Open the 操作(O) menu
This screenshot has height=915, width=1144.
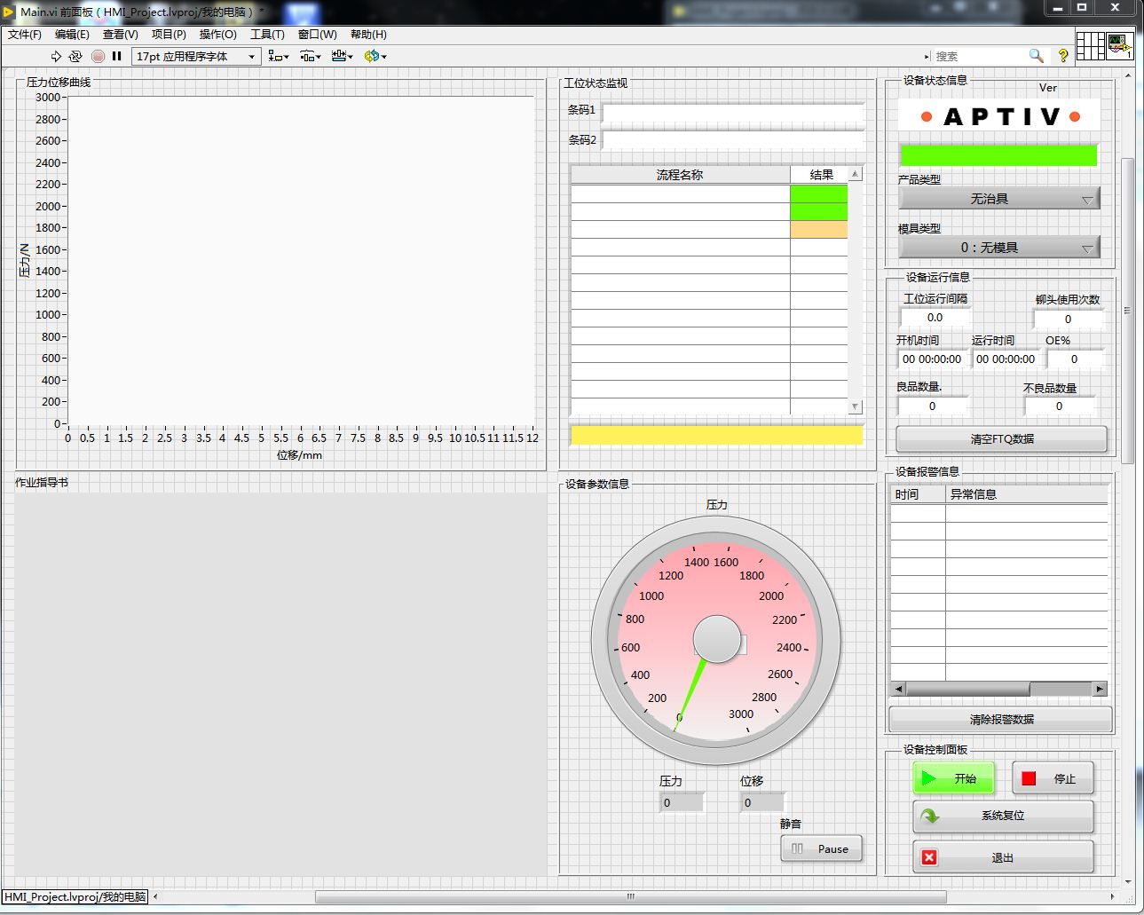[217, 35]
